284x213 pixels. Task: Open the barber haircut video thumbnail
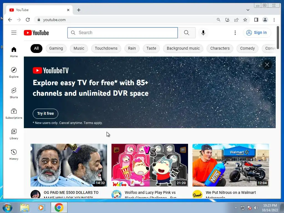tap(69, 165)
